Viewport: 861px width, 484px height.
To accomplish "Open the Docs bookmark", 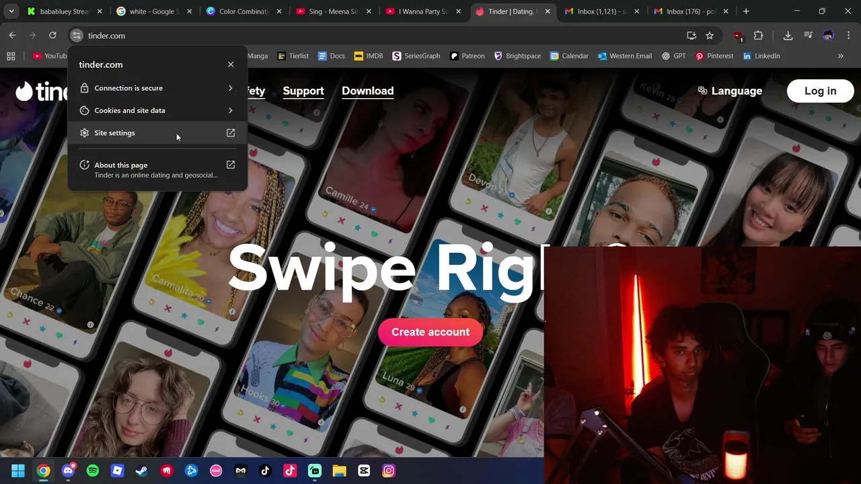I will pyautogui.click(x=332, y=56).
